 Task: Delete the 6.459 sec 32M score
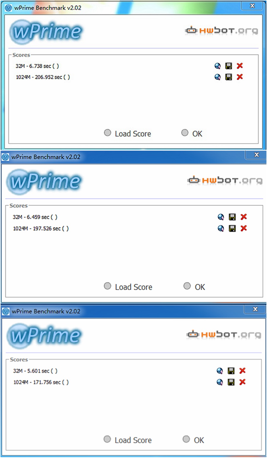(244, 217)
